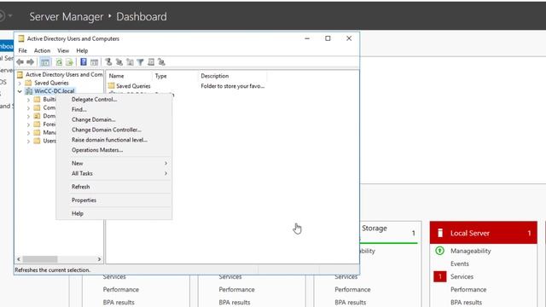Click tree pane horizontal scrollbar left arrow
Viewport: 546px width, 307px height.
pyautogui.click(x=19, y=259)
